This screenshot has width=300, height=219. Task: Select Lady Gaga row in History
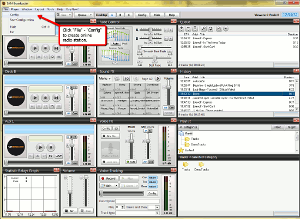tap(237, 90)
